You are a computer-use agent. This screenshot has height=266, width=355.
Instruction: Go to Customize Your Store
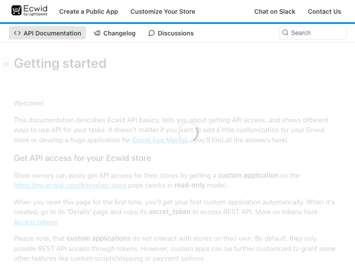(x=163, y=12)
